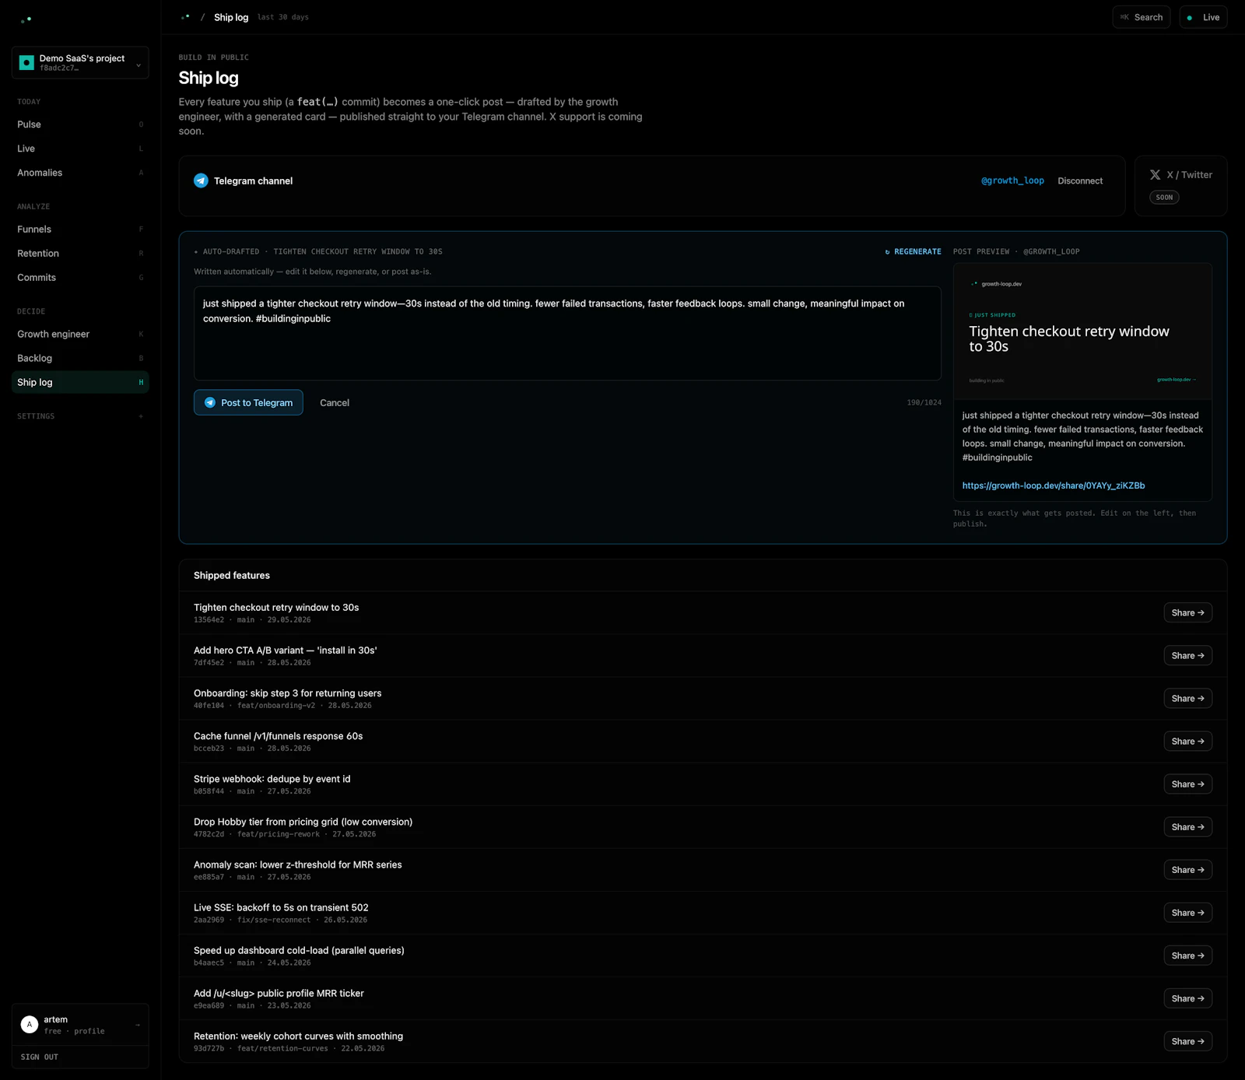1245x1080 pixels.
Task: Click Disconnect for the Telegram channel
Action: 1080,181
